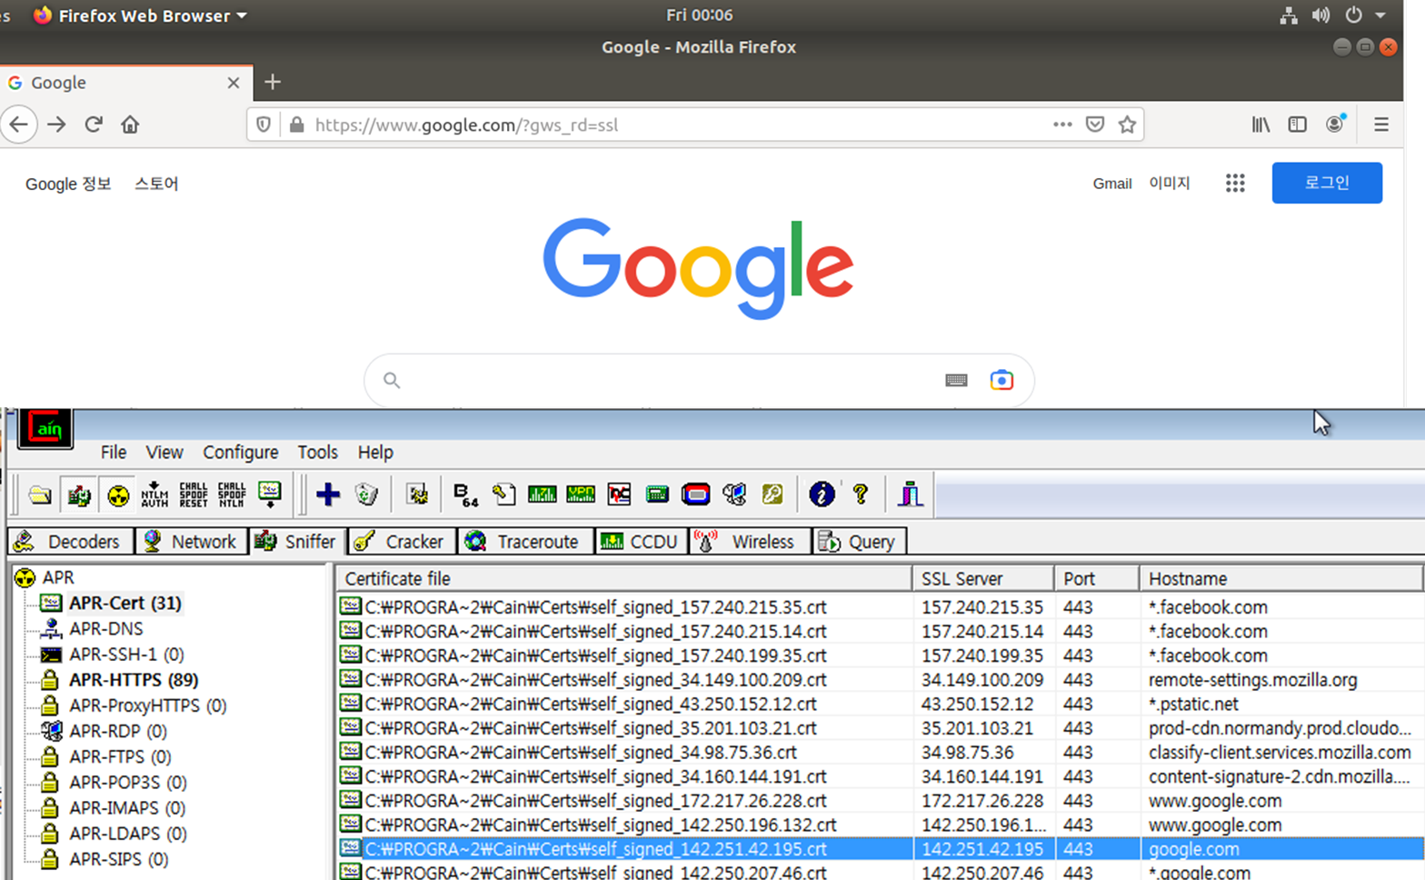Open the Tools menu in Cain
This screenshot has width=1425, height=880.
(318, 452)
